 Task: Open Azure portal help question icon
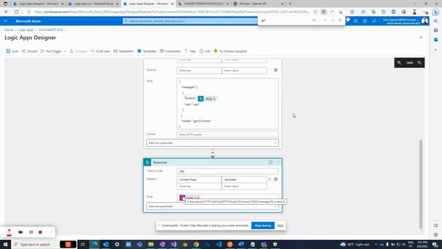click(365, 21)
